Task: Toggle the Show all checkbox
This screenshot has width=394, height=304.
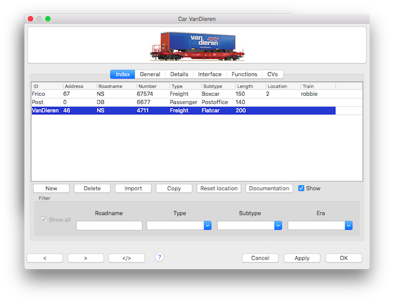Action: (44, 220)
